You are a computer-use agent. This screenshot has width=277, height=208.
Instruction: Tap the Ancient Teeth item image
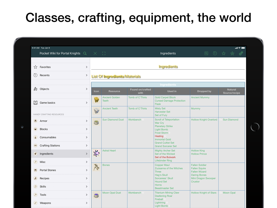(x=96, y=111)
